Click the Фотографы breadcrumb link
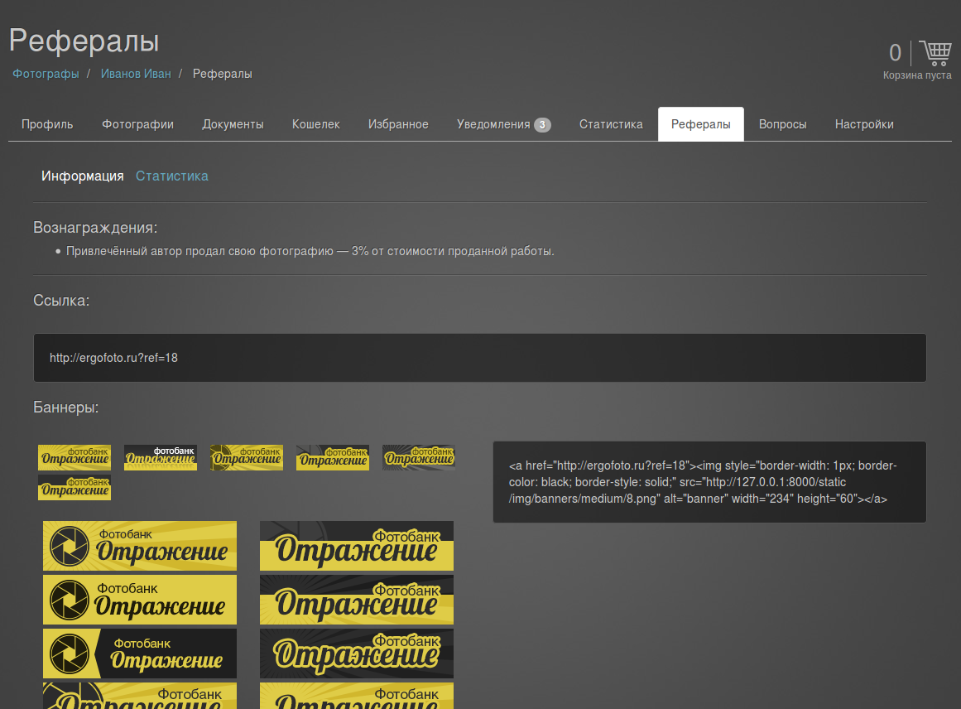This screenshot has height=709, width=961. coord(46,74)
